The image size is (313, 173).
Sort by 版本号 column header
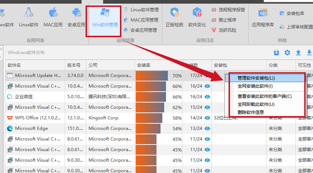pos(76,65)
